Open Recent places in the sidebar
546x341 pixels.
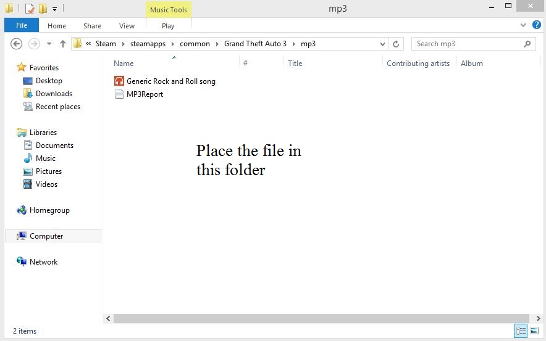58,106
